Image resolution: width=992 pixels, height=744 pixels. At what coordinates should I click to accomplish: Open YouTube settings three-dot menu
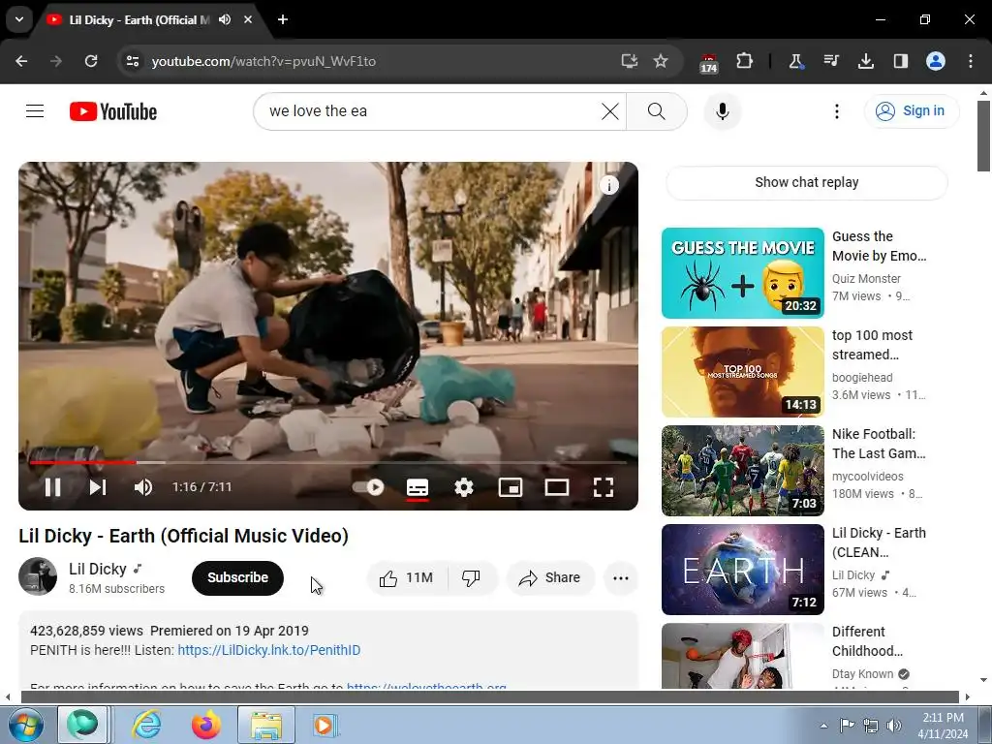click(836, 111)
